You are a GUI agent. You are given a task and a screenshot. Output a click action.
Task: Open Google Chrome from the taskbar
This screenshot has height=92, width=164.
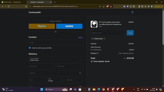(103, 89)
